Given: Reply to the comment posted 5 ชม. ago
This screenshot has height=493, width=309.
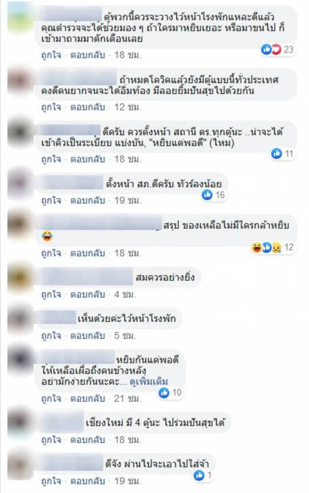Looking at the screenshot, I should point(88,336).
